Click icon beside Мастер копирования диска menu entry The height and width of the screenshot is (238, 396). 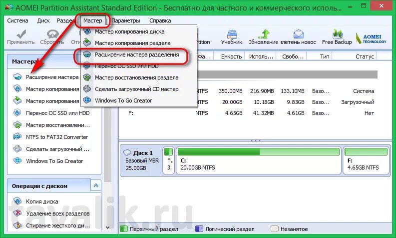tap(87, 31)
